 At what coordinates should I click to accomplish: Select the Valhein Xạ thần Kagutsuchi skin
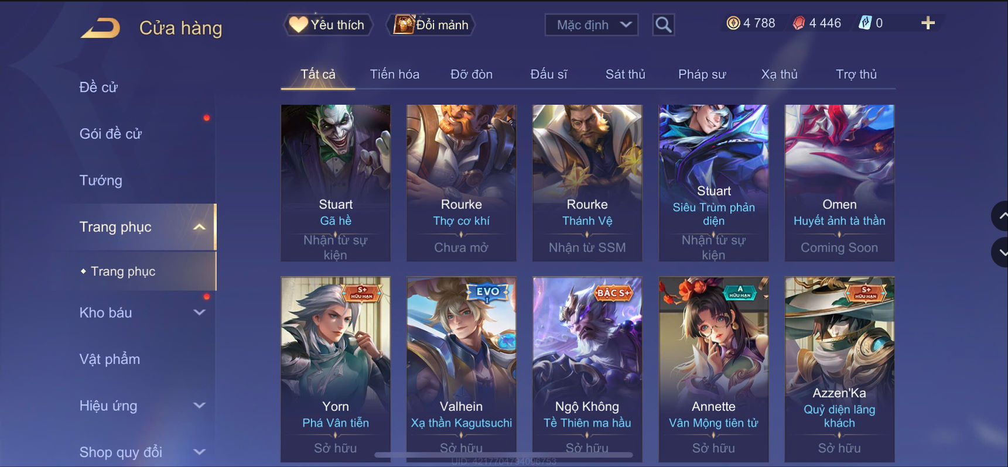[462, 369]
